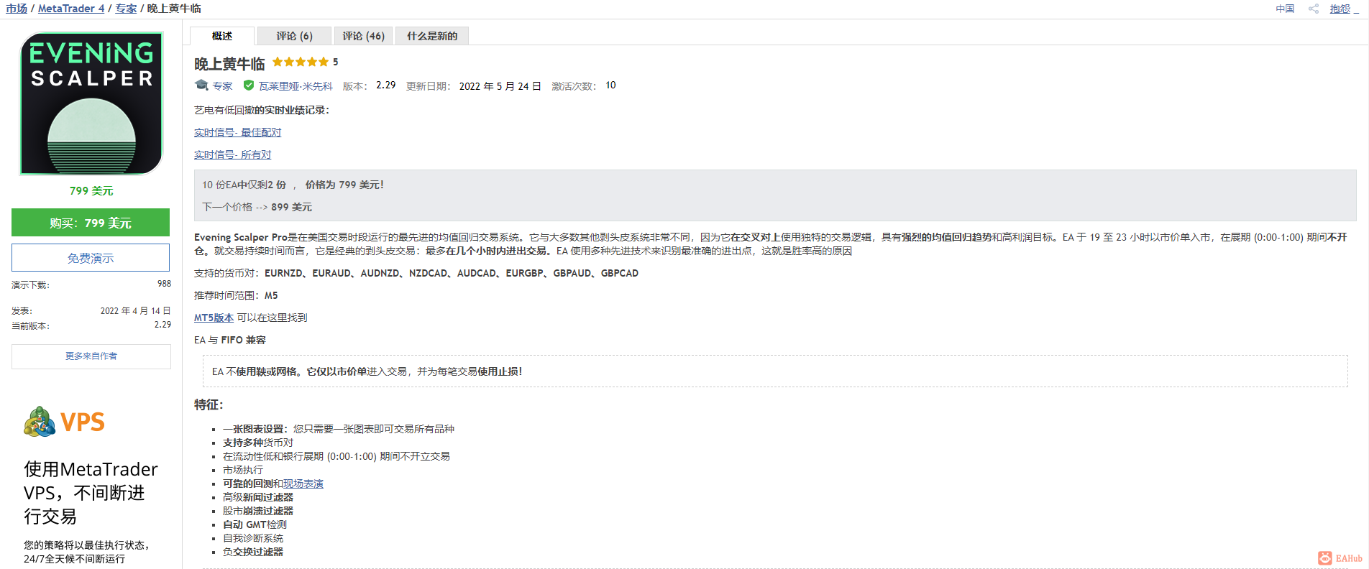Click the 下一个价格 --> 899 美元 line
1369x569 pixels.
257,207
